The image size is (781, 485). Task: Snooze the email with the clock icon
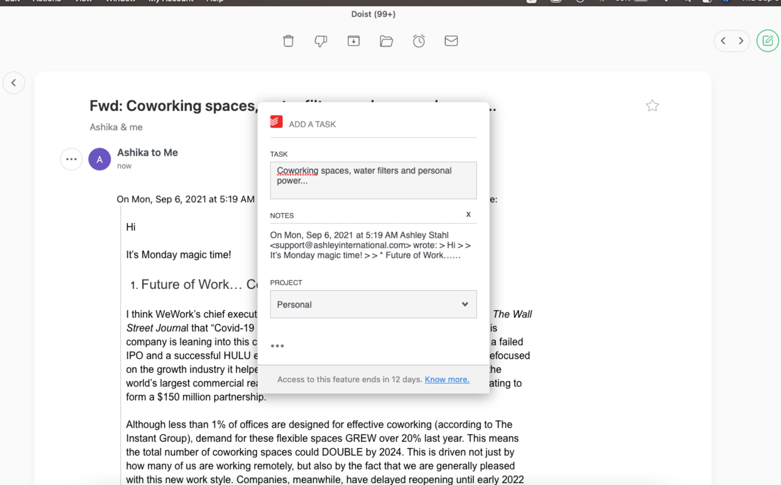[419, 41]
